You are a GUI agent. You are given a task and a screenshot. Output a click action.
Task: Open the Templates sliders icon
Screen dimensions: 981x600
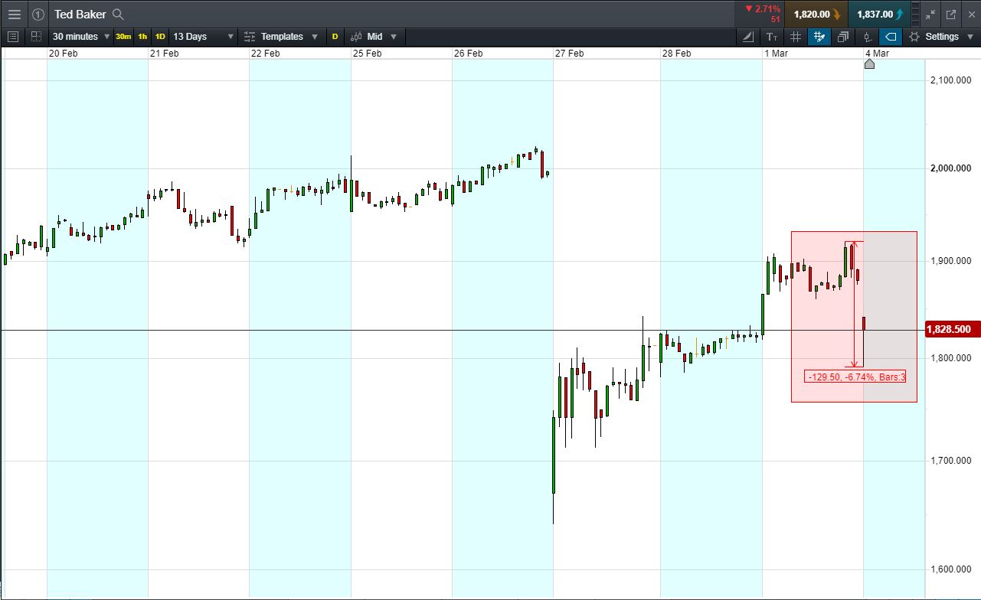[250, 36]
